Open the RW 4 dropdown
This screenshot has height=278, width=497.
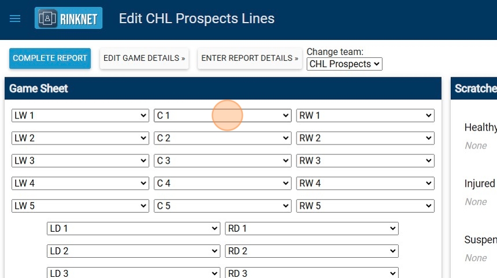coord(365,183)
